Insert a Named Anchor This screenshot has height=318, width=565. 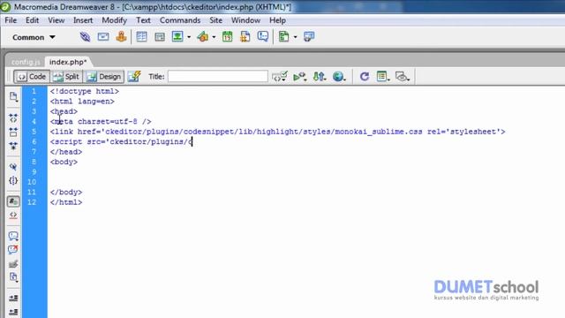pyautogui.click(x=121, y=37)
